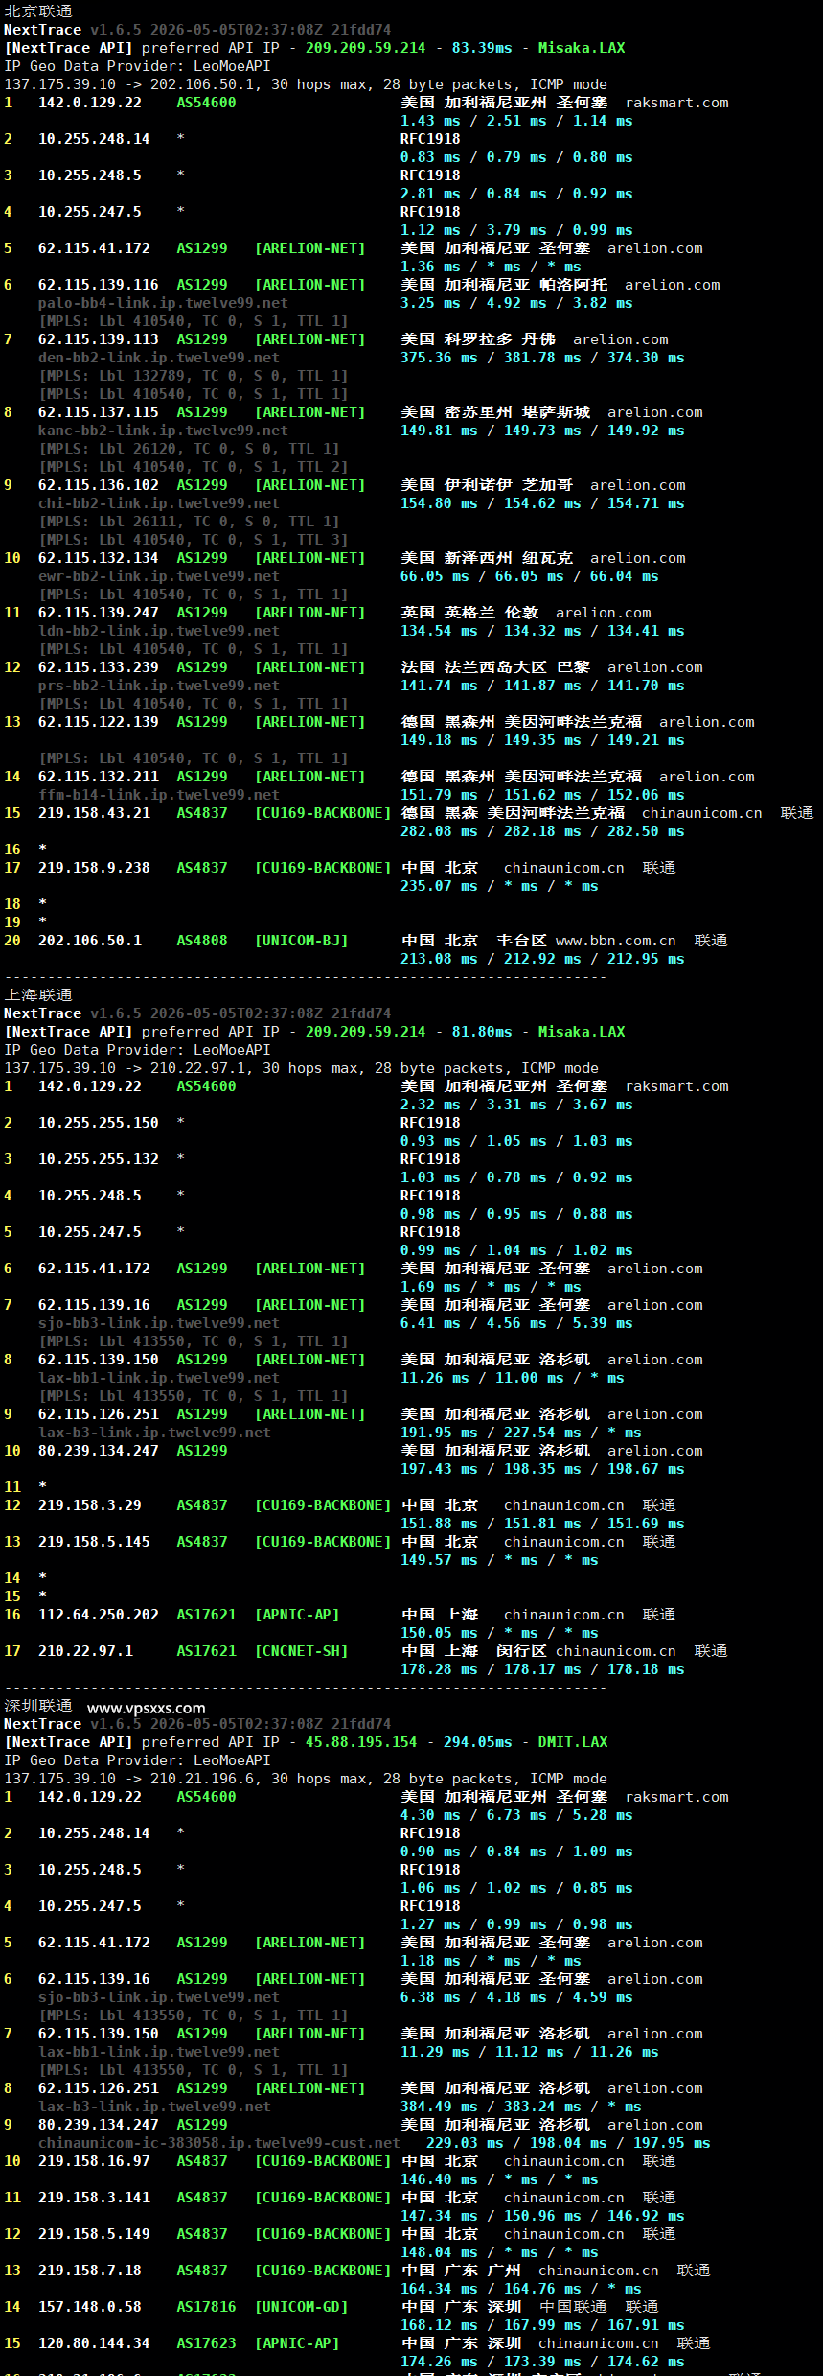Click the AS17816 number

pos(206,2307)
